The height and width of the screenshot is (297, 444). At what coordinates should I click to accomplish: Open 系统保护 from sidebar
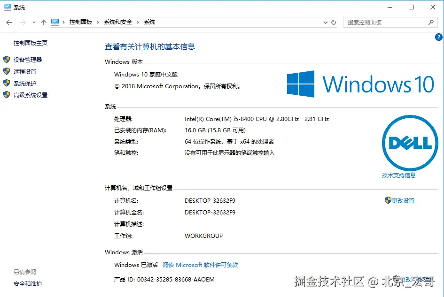pos(25,84)
